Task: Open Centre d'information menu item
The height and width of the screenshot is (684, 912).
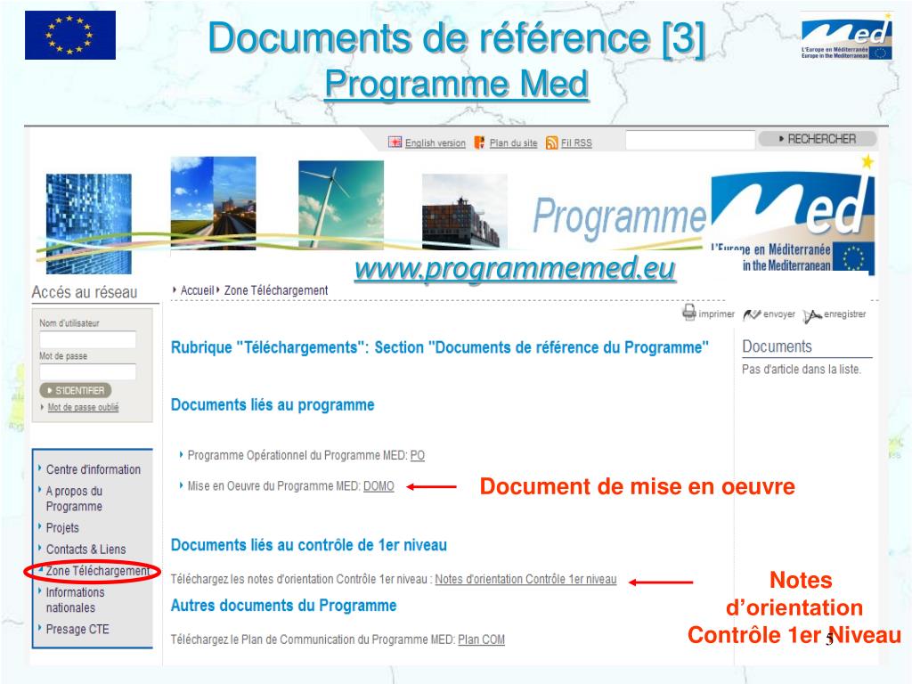Action: click(x=93, y=469)
